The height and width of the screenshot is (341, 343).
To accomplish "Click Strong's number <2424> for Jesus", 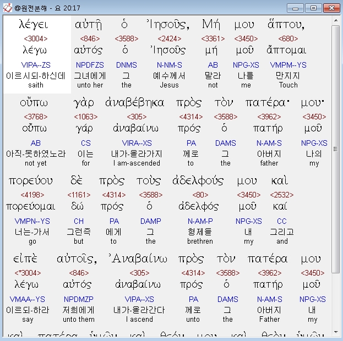I will [170, 38].
